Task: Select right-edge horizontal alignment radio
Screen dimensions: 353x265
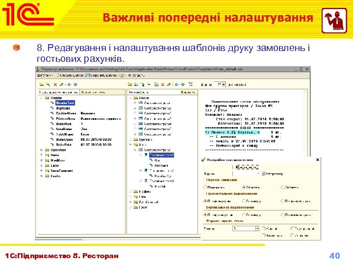Action: (x=283, y=201)
